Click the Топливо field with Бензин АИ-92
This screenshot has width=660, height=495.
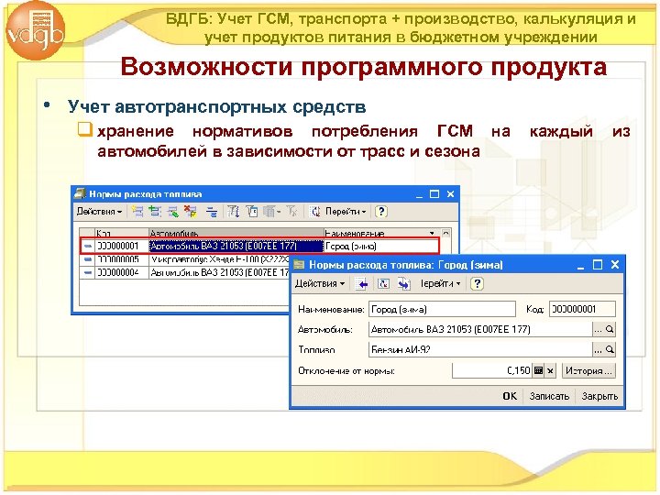(x=480, y=350)
